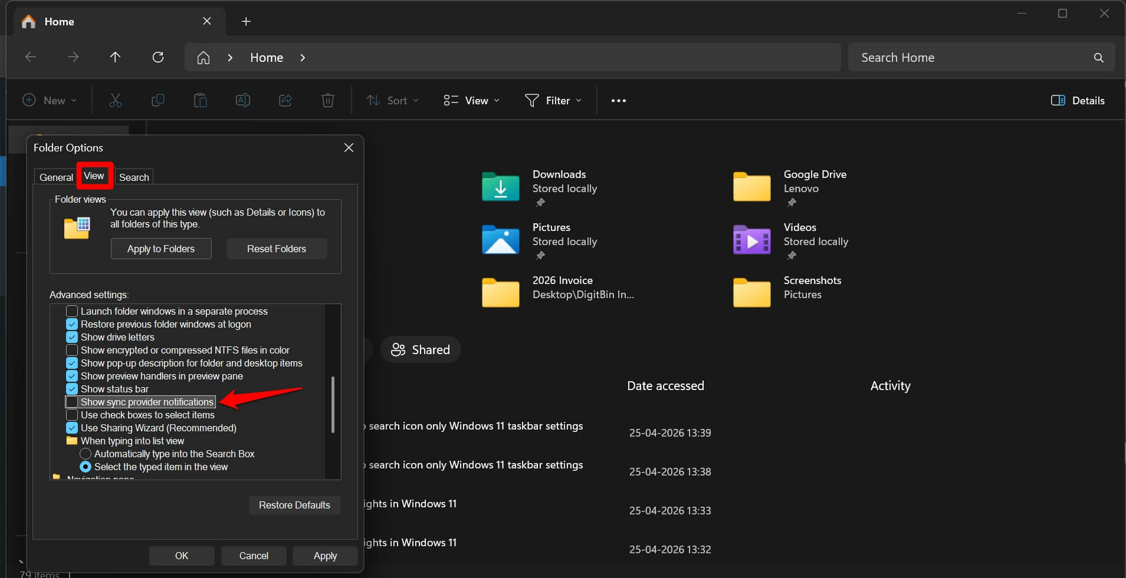Open the Sort dropdown

click(392, 100)
